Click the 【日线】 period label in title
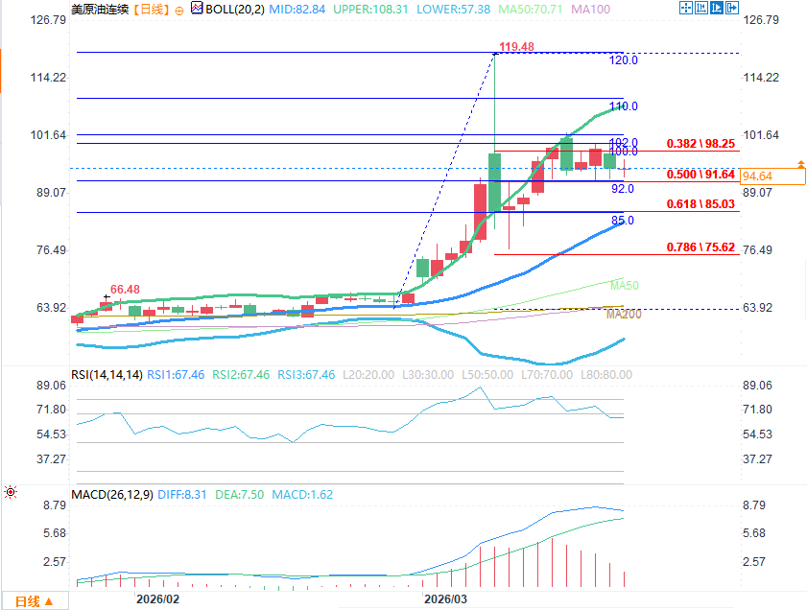This screenshot has height=610, width=807. pos(152,10)
